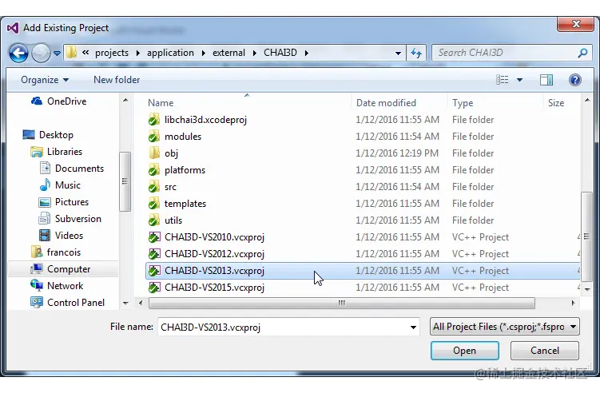Select the application breadcrumb segment
This screenshot has width=600, height=393.
[x=170, y=53]
